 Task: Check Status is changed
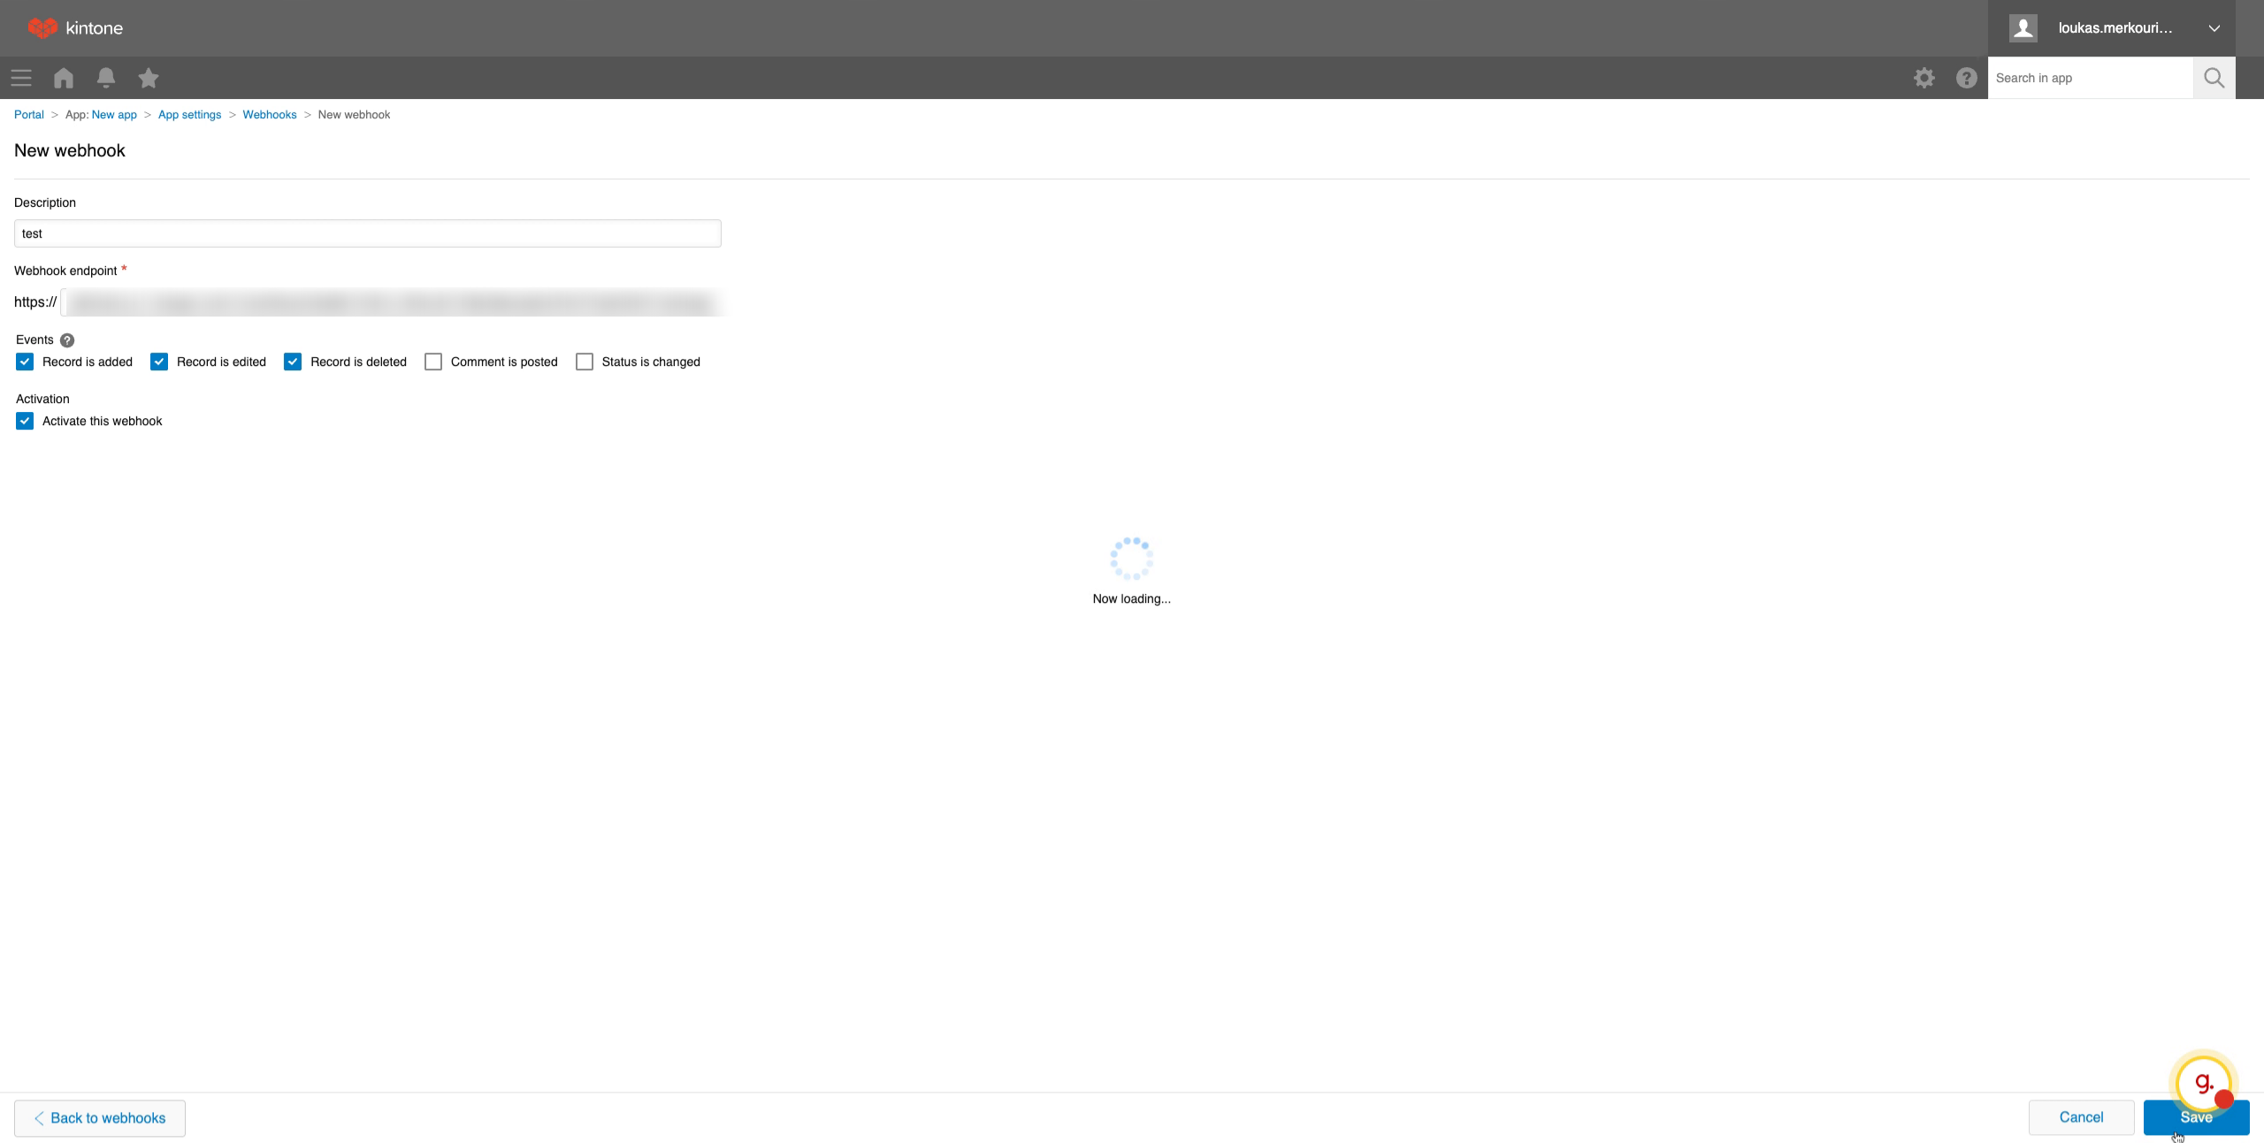585,362
